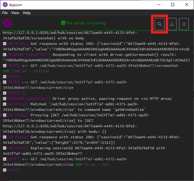Click the '200 2360 ms - 5593304' status text

26,71
